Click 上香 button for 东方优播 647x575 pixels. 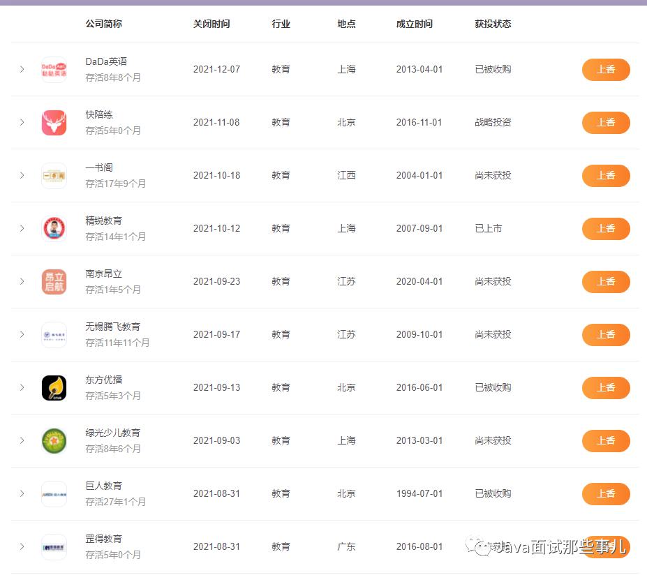click(606, 388)
